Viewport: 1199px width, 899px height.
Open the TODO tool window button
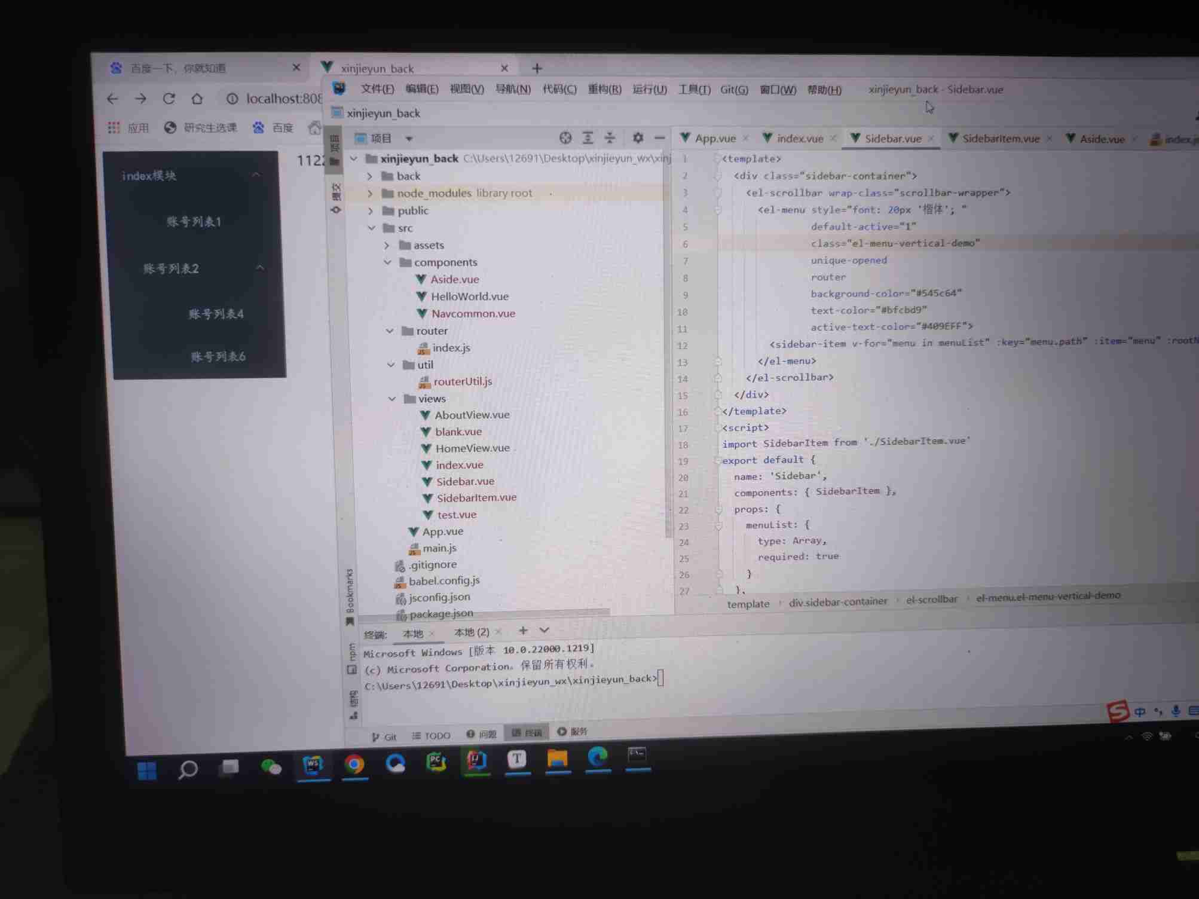(x=431, y=735)
